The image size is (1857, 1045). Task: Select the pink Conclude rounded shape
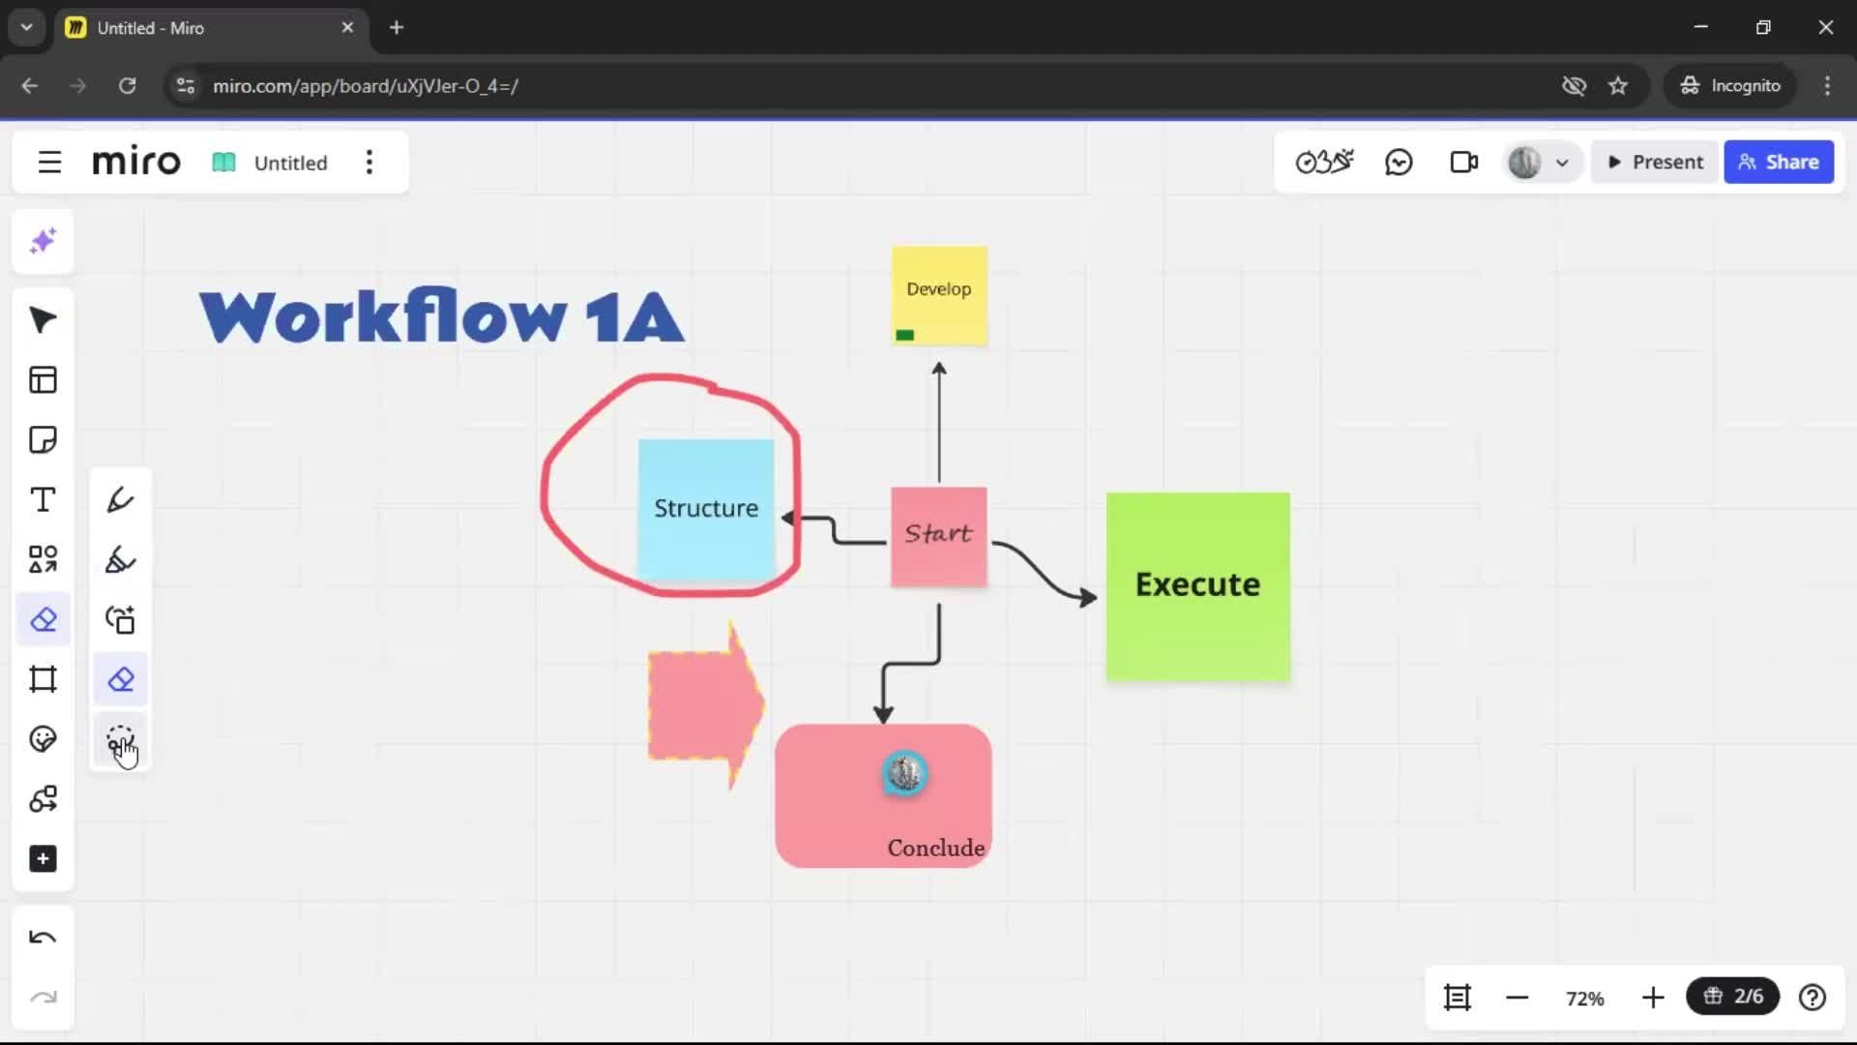pyautogui.click(x=883, y=795)
